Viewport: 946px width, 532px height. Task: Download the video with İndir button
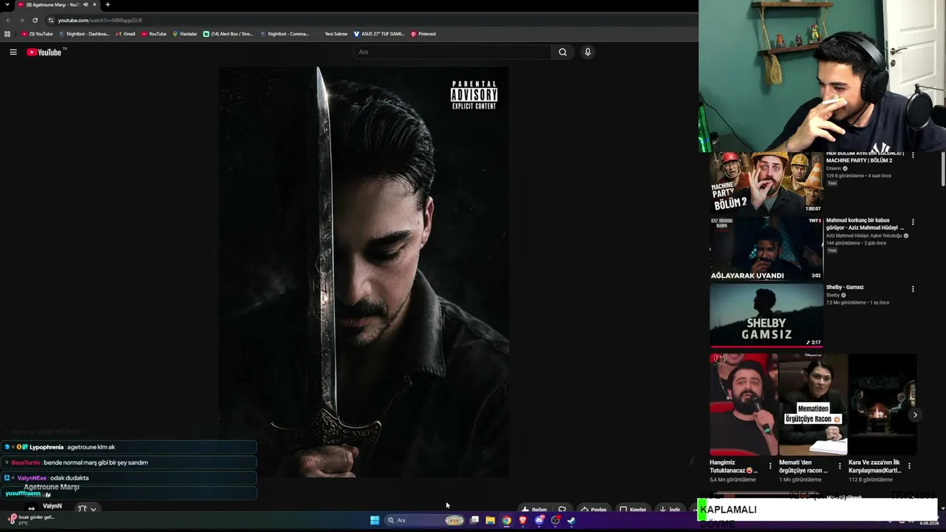[670, 509]
